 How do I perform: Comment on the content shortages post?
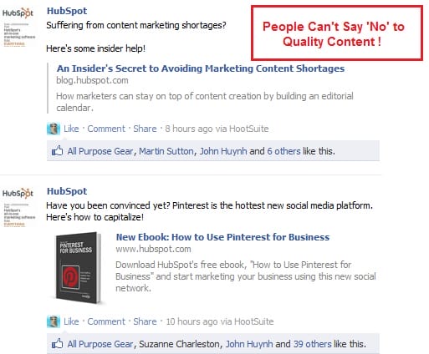[x=106, y=129]
